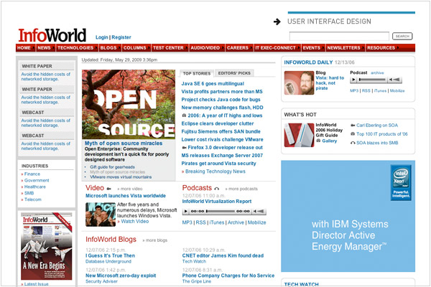Click headphones icon before SOA blazes into SMB
This screenshot has height=287, width=431.
click(351, 143)
